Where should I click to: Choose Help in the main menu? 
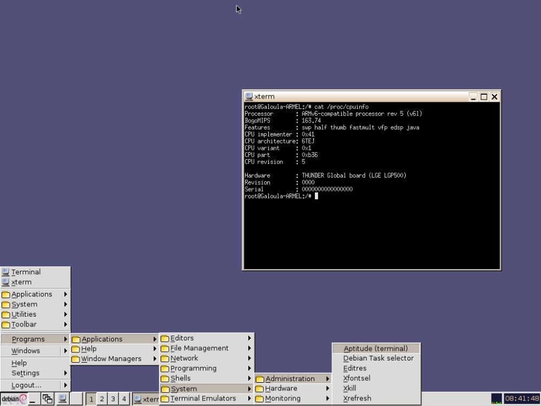tap(36, 363)
